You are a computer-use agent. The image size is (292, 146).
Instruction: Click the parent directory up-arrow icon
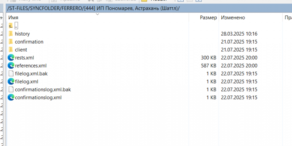(11, 26)
